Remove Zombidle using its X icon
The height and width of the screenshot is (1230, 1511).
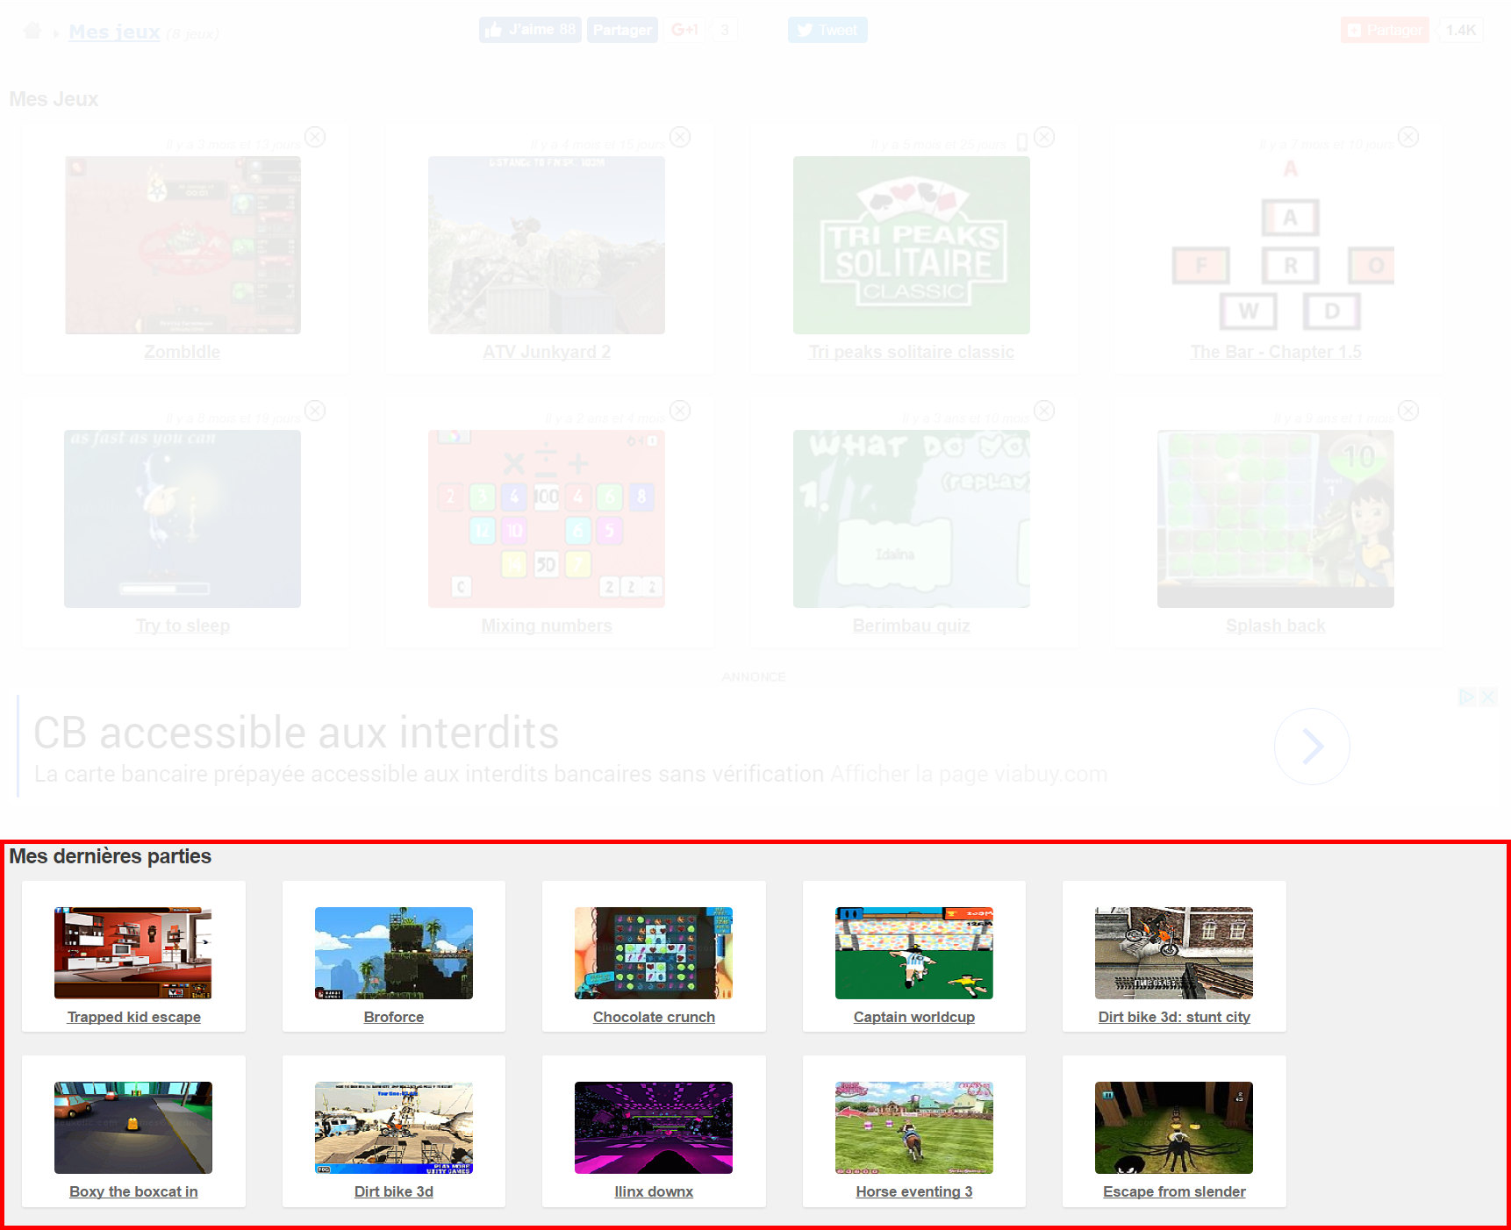[x=315, y=137]
